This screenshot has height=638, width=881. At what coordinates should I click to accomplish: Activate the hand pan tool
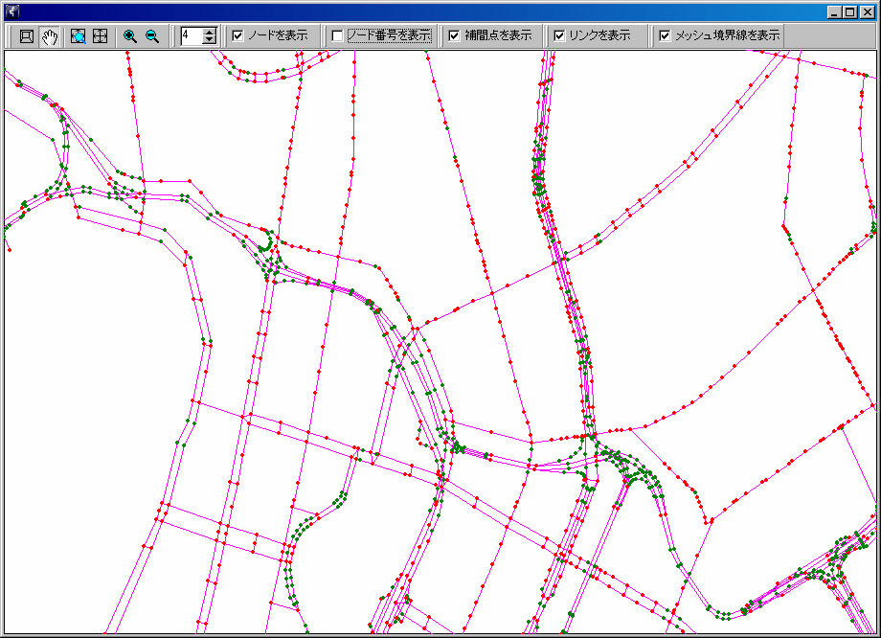click(x=50, y=35)
